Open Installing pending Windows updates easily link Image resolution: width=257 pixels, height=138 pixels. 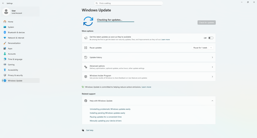[x=107, y=113]
